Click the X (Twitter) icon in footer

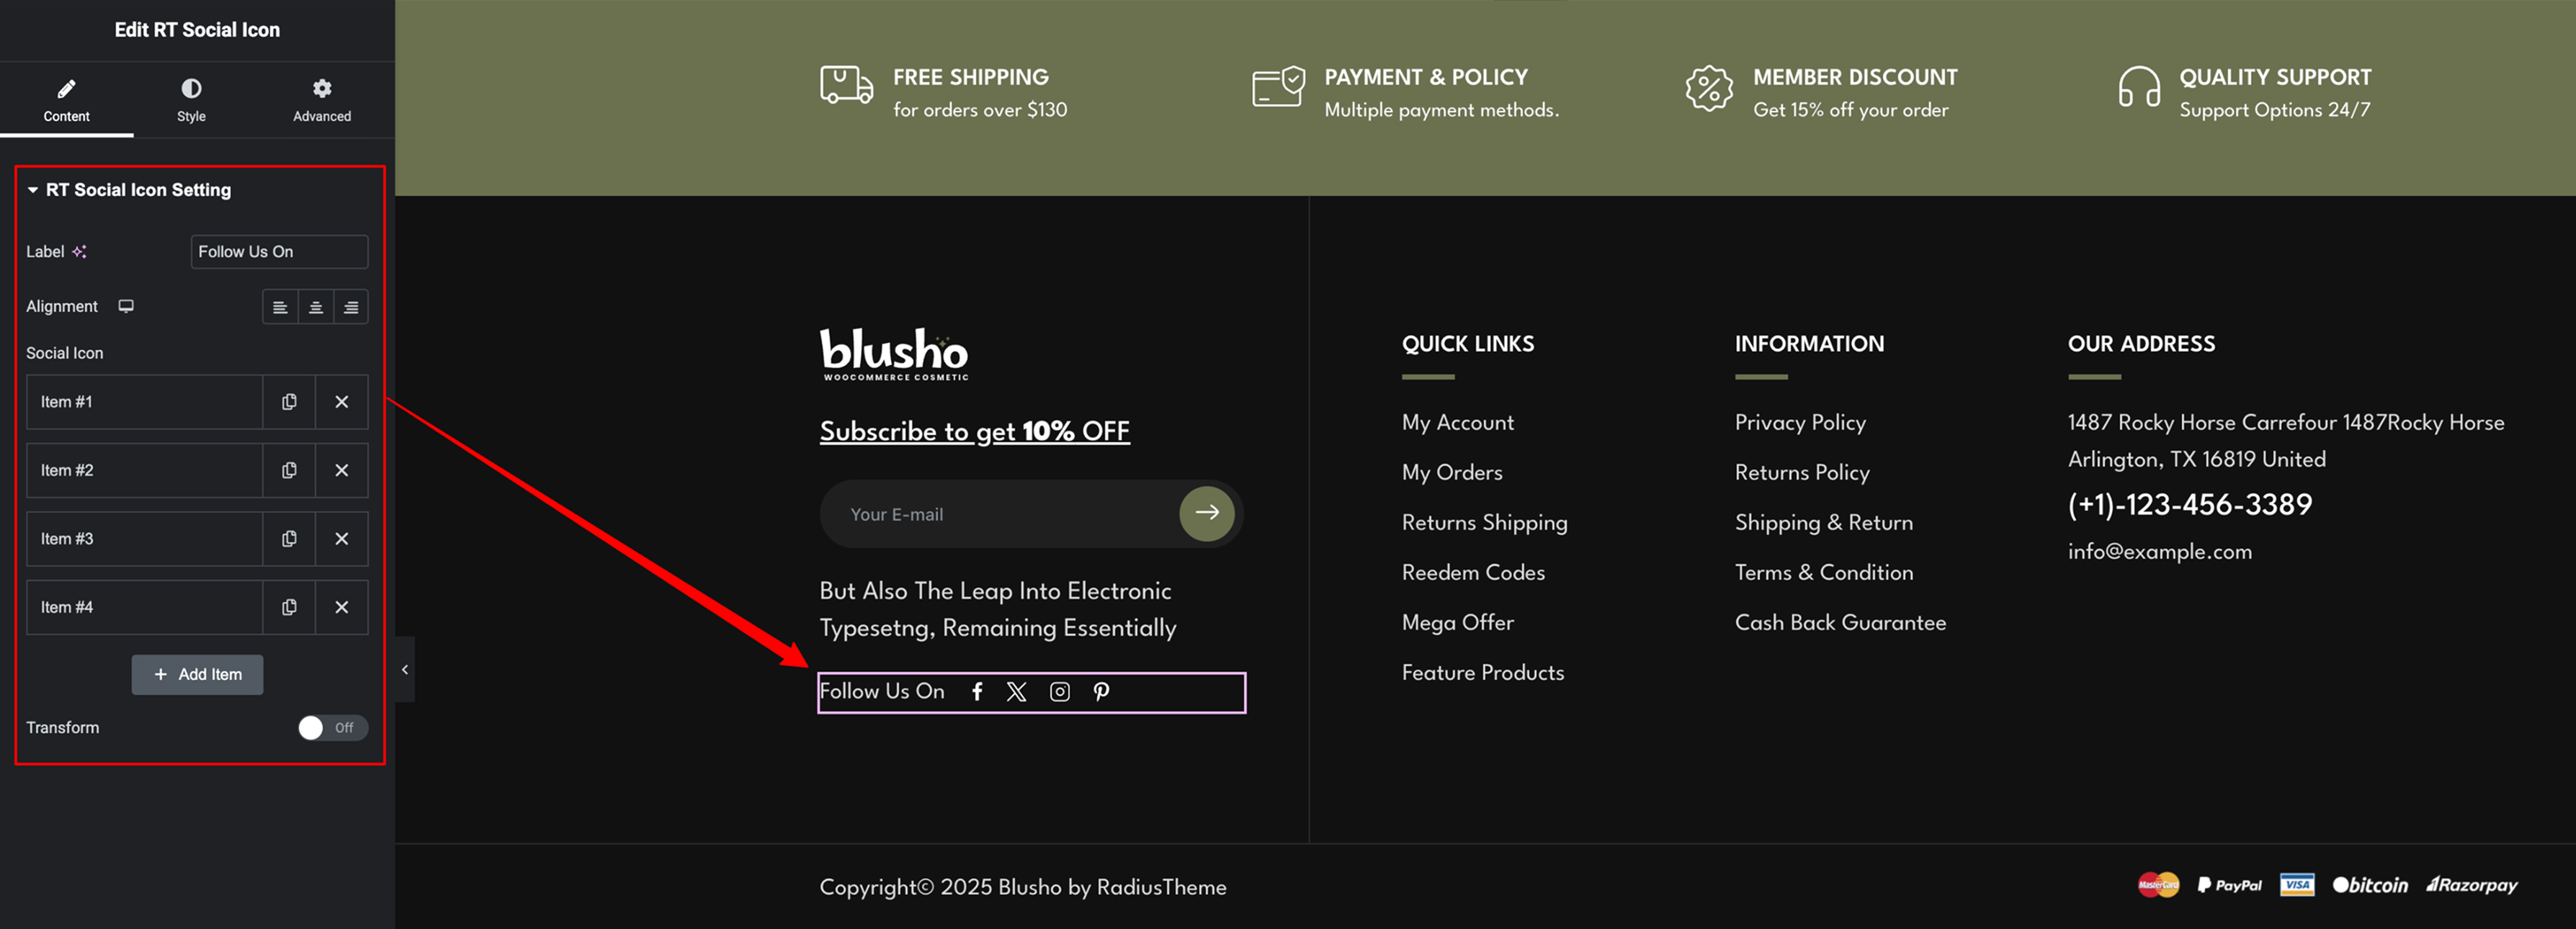tap(1016, 692)
